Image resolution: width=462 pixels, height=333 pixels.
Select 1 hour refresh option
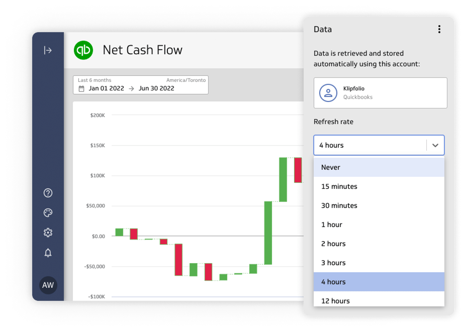click(x=379, y=225)
